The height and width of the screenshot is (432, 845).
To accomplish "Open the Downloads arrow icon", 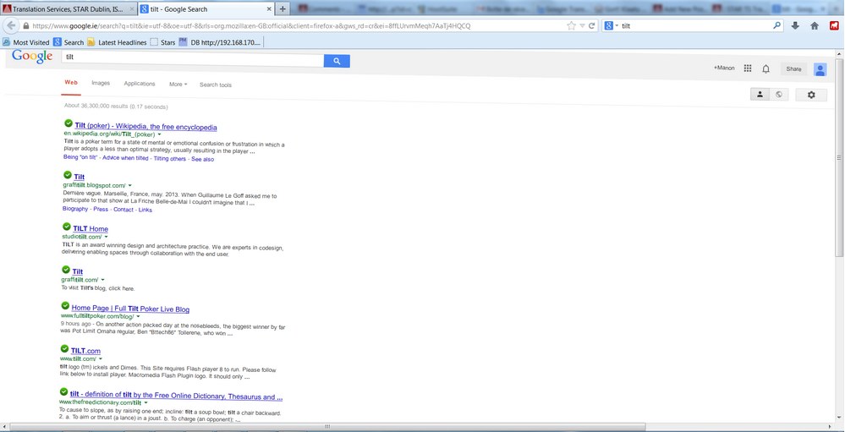I will (795, 26).
